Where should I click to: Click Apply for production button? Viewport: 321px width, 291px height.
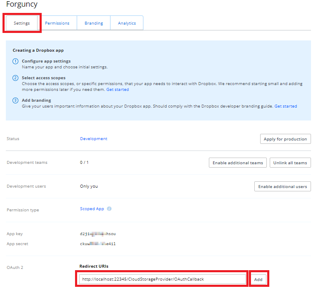(x=286, y=139)
